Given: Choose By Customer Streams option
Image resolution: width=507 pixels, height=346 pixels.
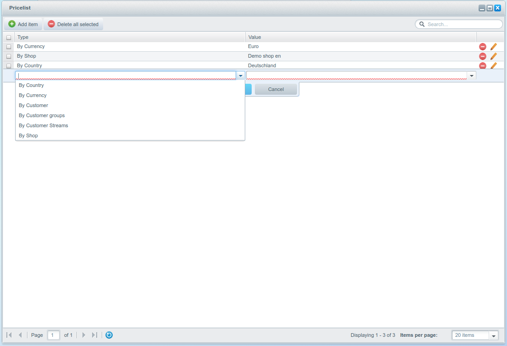Looking at the screenshot, I should click(x=44, y=125).
